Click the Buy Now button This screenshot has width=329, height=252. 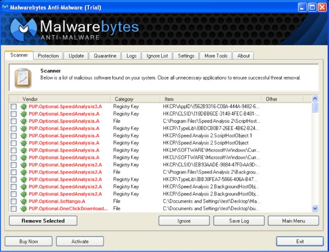point(29,242)
